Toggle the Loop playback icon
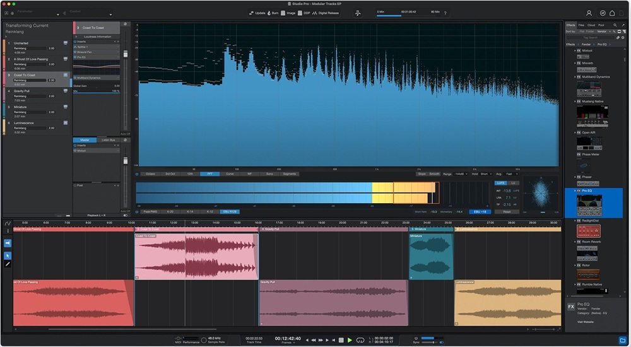 coord(360,340)
